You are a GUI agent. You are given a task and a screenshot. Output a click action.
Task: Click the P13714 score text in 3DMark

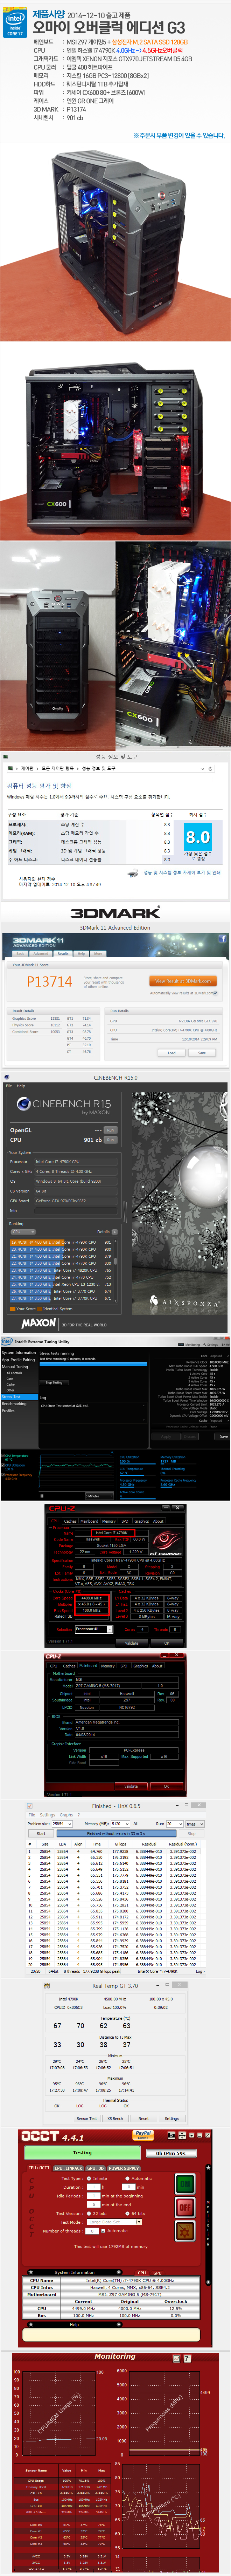coord(49,982)
